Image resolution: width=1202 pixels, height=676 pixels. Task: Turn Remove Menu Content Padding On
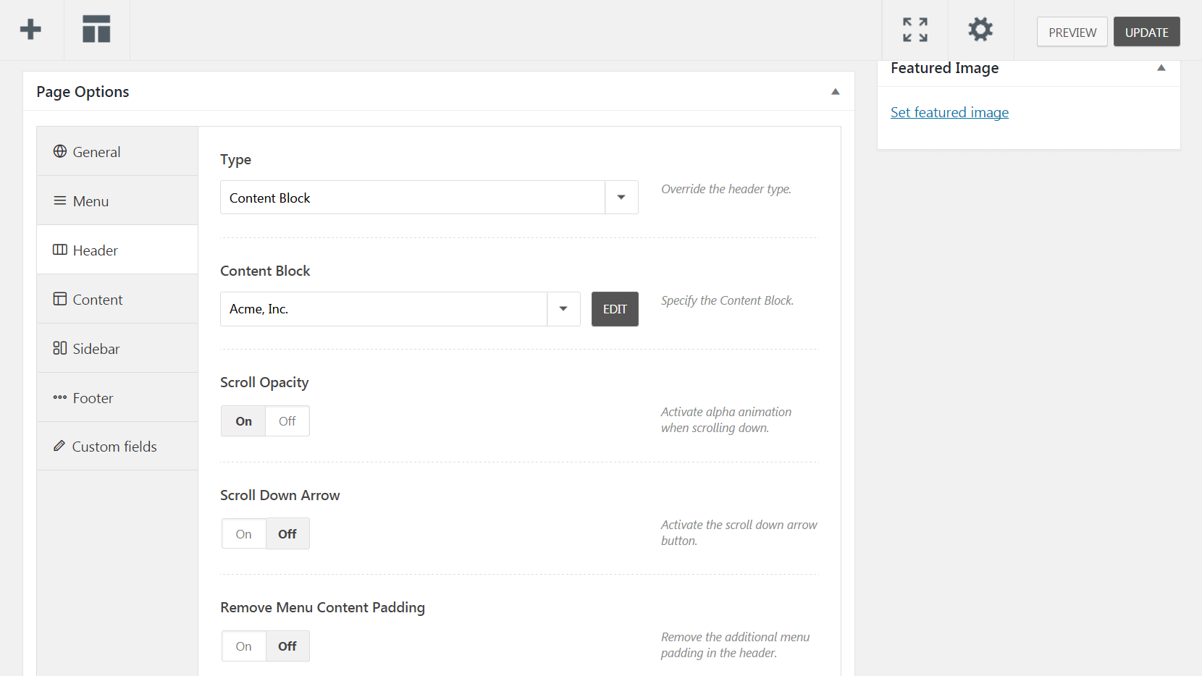243,646
